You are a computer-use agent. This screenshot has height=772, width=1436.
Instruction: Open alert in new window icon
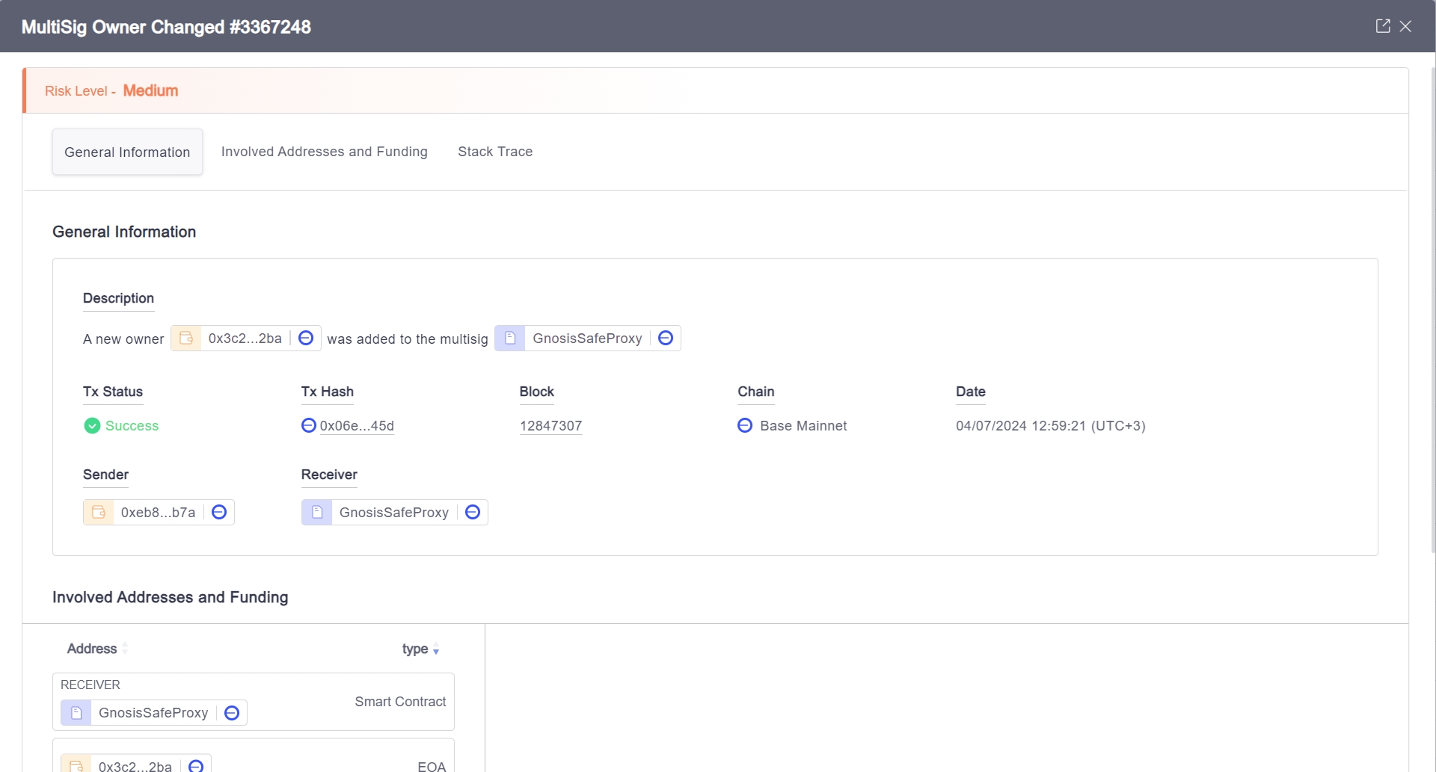click(x=1382, y=26)
